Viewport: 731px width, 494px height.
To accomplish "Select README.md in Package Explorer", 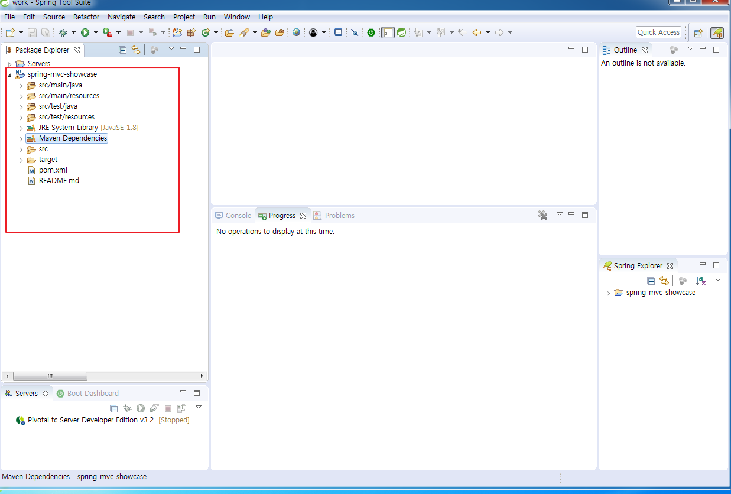I will [x=53, y=181].
